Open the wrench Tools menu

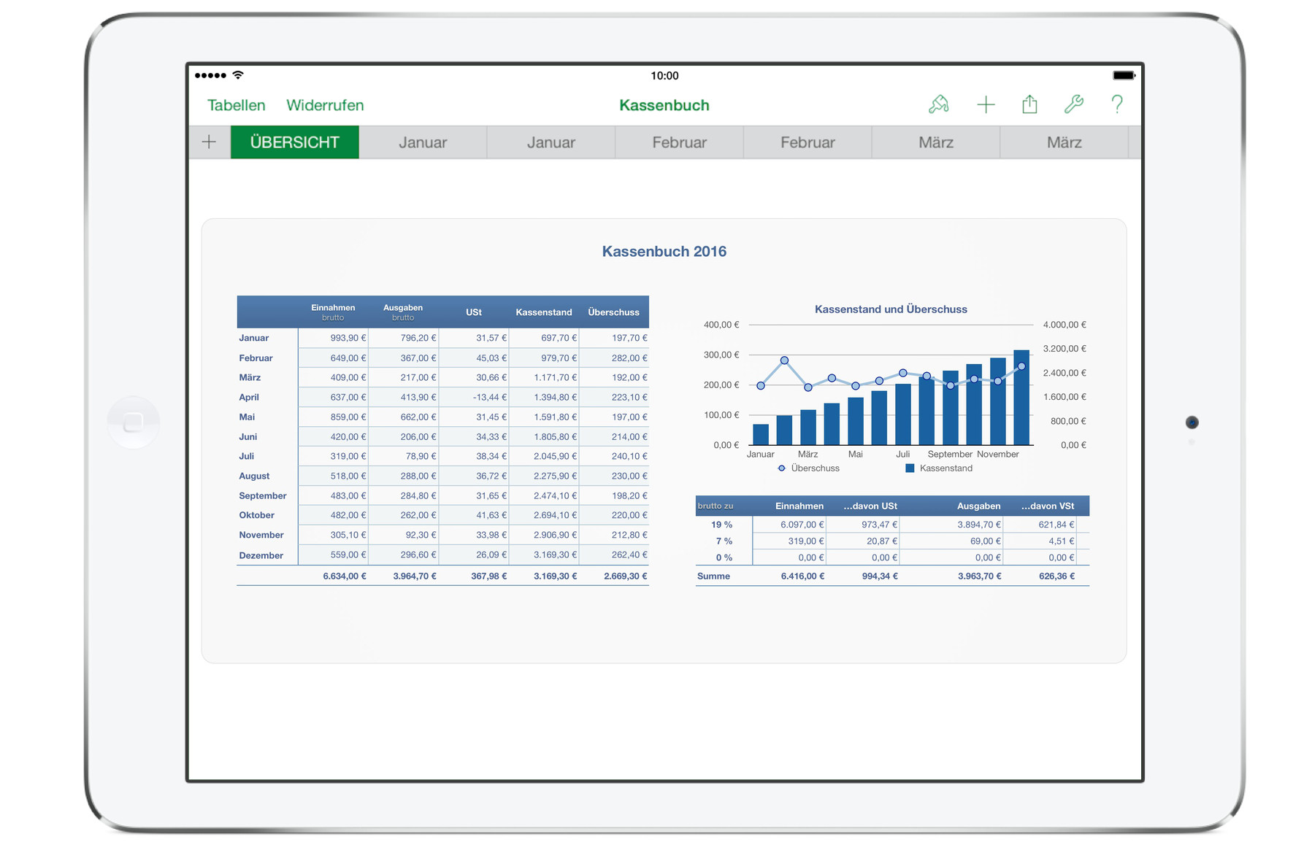1073,105
